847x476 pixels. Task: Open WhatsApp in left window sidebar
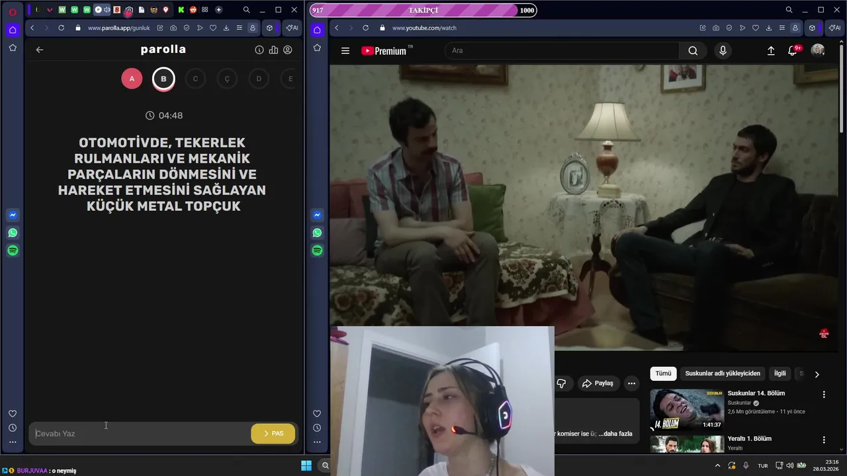[x=13, y=233]
